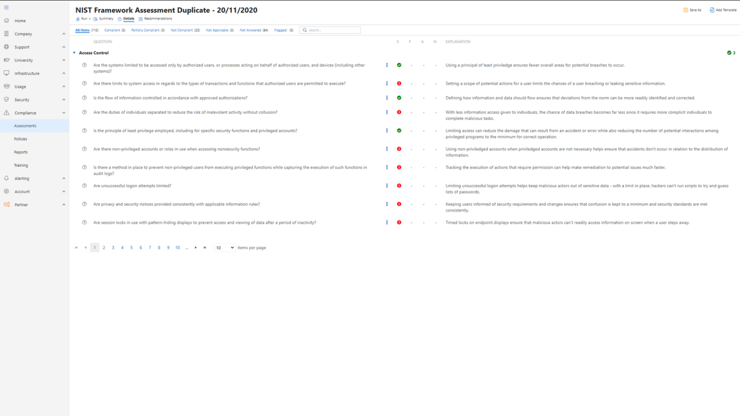The image size is (740, 416).
Task: Click the Infrastructure monitor icon
Action: pos(7,73)
